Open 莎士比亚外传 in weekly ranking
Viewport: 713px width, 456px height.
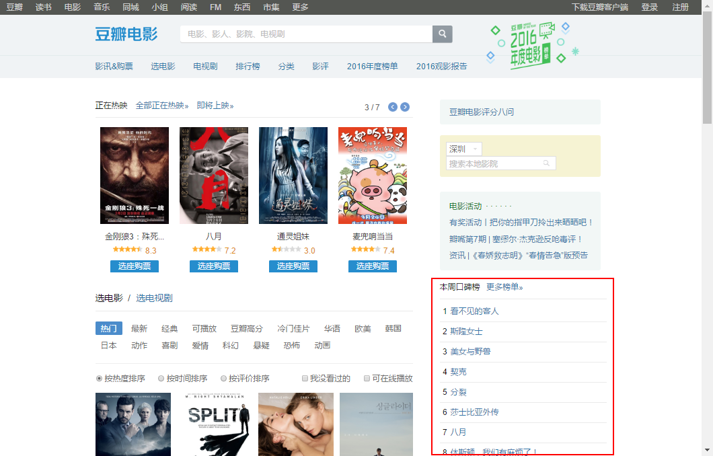click(474, 412)
